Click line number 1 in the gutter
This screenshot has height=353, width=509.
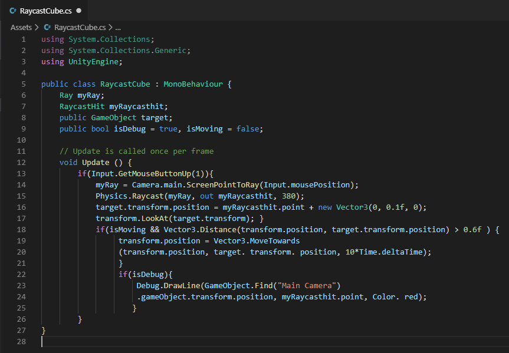[24, 39]
